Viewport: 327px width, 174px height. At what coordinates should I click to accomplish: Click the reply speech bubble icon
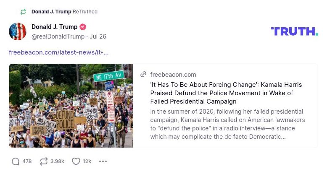pos(16,161)
